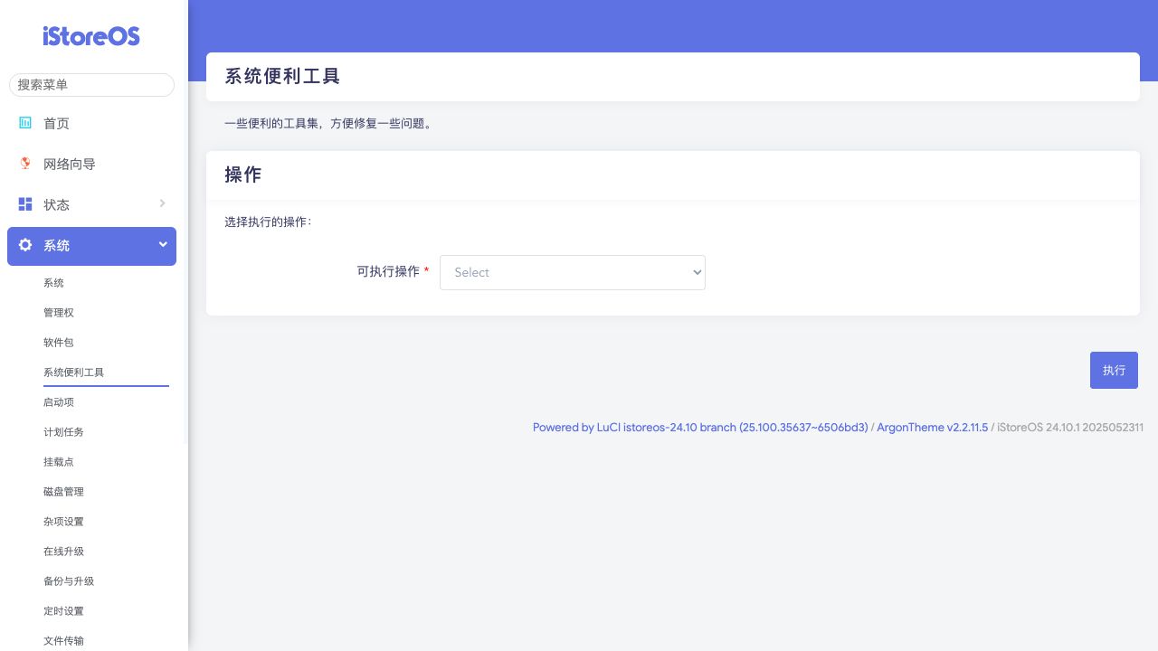
Task: Navigate to 在线升级
Action: [x=63, y=552]
